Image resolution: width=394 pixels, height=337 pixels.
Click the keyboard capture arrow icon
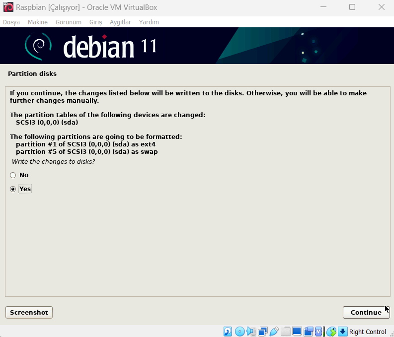click(343, 332)
